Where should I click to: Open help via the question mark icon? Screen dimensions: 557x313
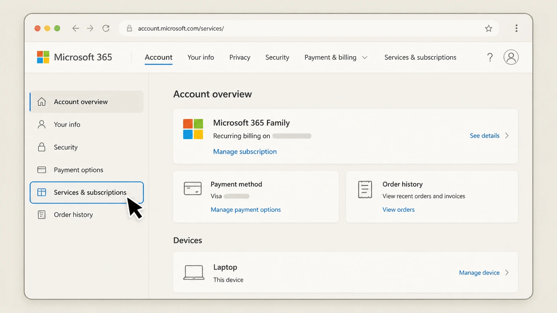pyautogui.click(x=490, y=57)
